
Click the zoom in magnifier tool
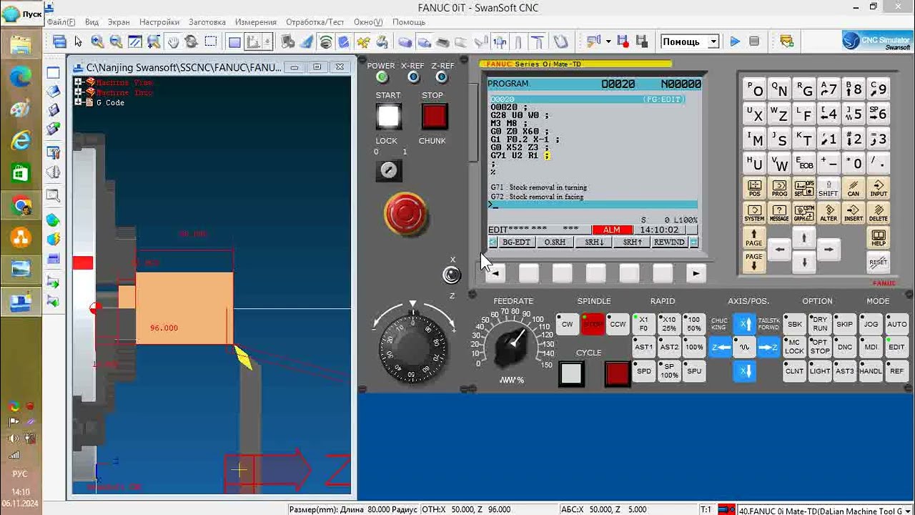(97, 41)
